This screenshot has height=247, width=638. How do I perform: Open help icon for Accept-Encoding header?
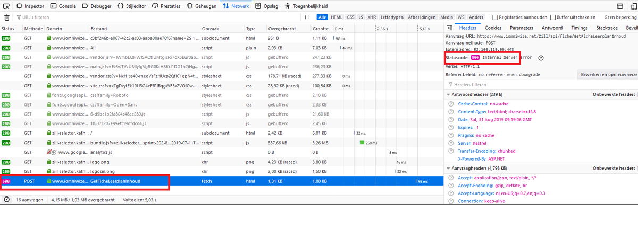click(451, 186)
